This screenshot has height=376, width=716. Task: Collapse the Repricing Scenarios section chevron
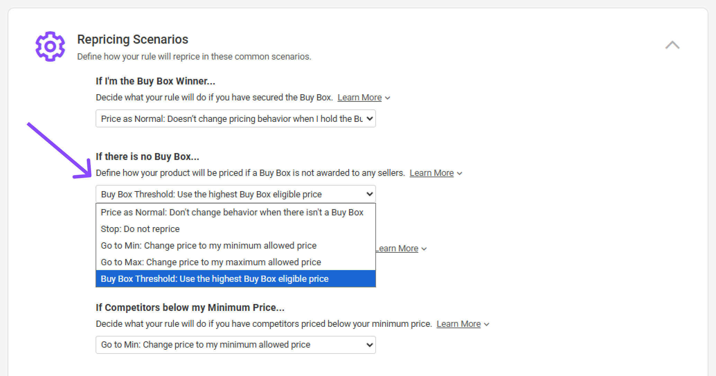pos(672,45)
